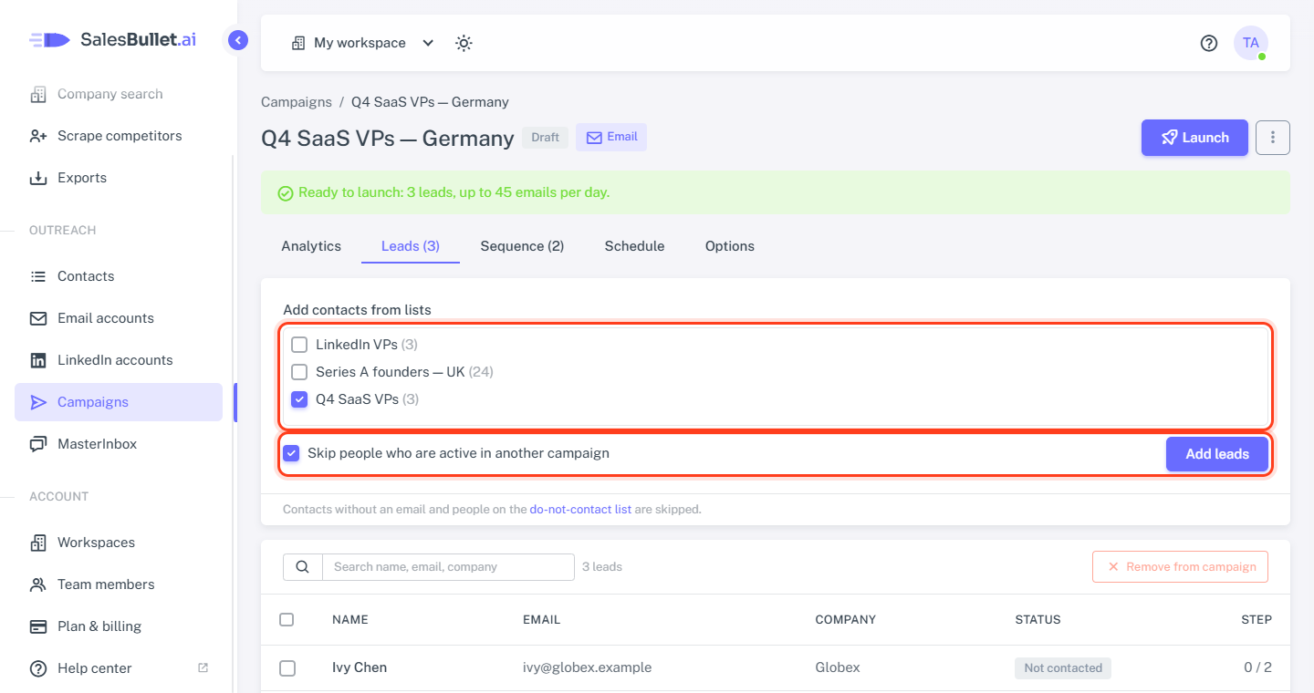The width and height of the screenshot is (1314, 693).
Task: Click the ivy@globex.example email cell
Action: (x=587, y=667)
